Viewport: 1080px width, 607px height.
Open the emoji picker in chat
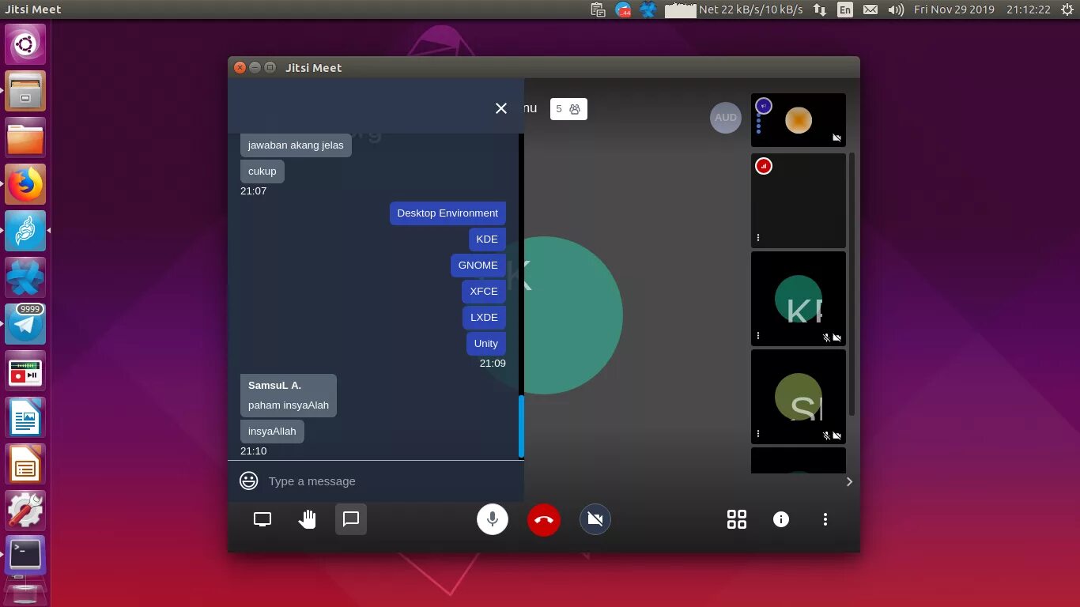pyautogui.click(x=247, y=481)
